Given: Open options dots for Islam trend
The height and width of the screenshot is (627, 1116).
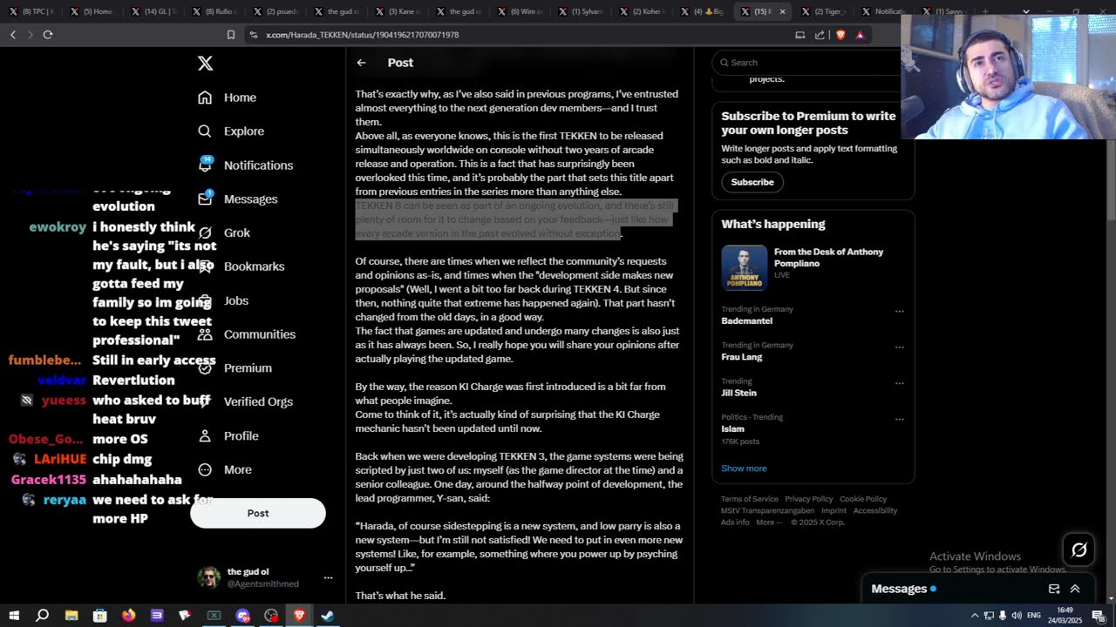Looking at the screenshot, I should (899, 419).
